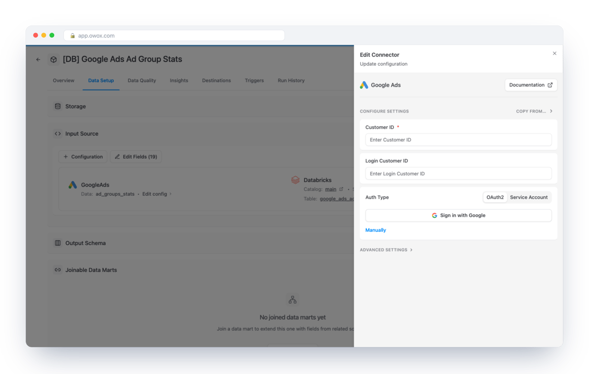Open Edit config for ad_groups_stats
This screenshot has width=589, height=374.
(x=157, y=194)
